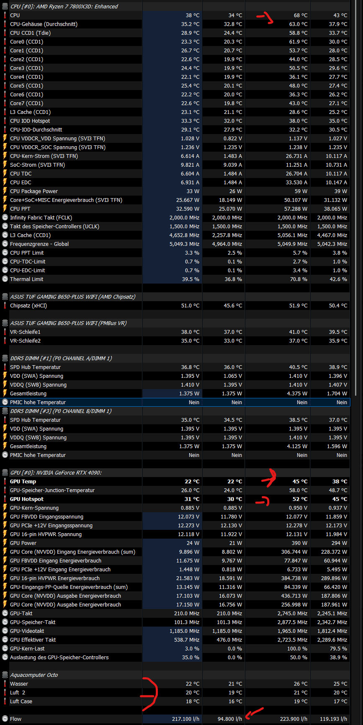The height and width of the screenshot is (725, 363).
Task: Click the device icon of the Aquacomputer Octo group
Action: (5, 675)
